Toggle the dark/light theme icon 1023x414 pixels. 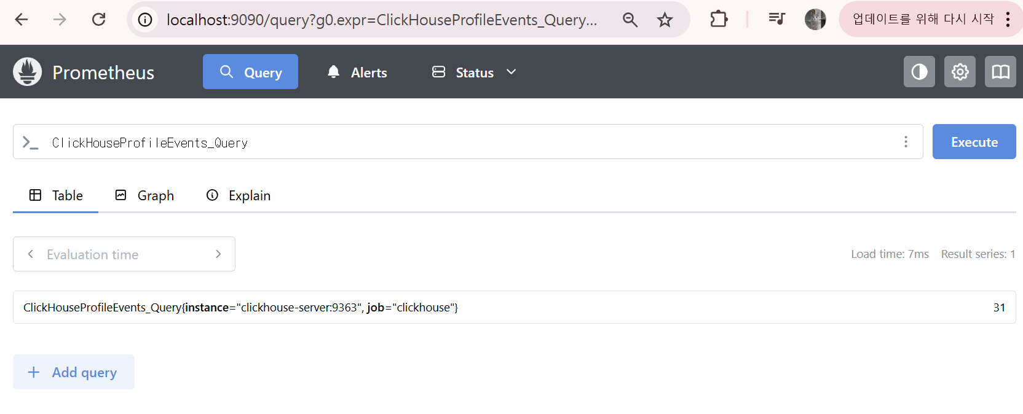click(919, 72)
